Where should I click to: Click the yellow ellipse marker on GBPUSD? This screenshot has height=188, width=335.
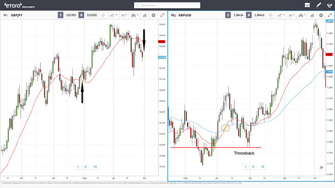pos(225,128)
